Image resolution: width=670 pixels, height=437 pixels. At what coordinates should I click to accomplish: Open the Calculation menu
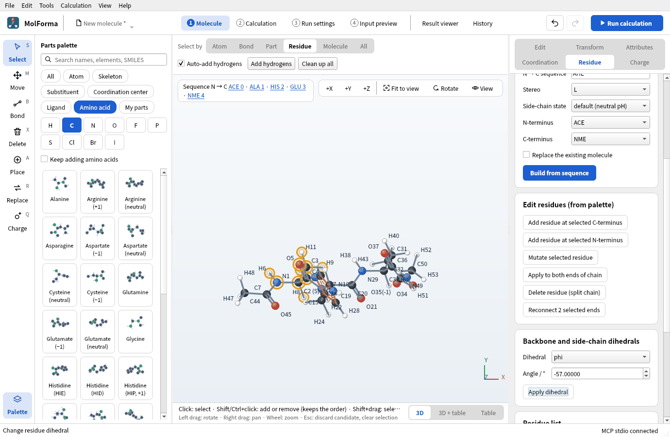pyautogui.click(x=76, y=5)
